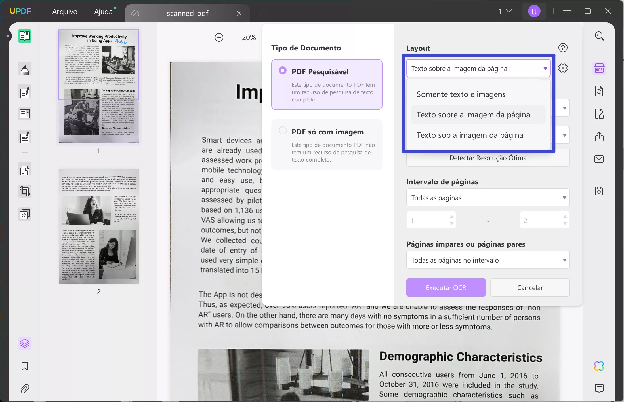Select the Comment highlighter tool
The height and width of the screenshot is (402, 624).
[25, 69]
